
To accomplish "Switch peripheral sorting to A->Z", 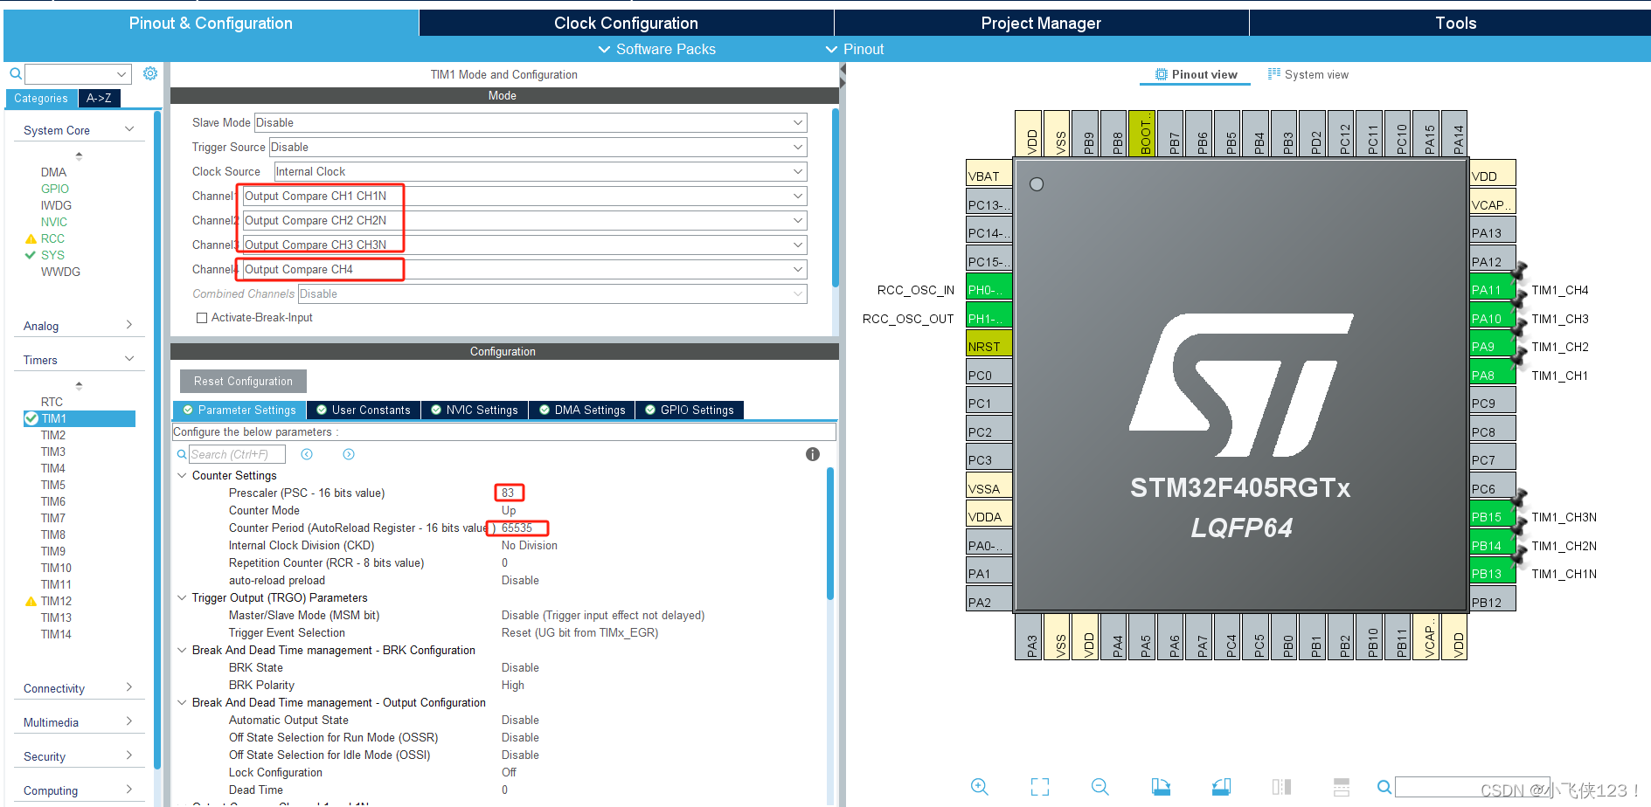I will coord(99,98).
